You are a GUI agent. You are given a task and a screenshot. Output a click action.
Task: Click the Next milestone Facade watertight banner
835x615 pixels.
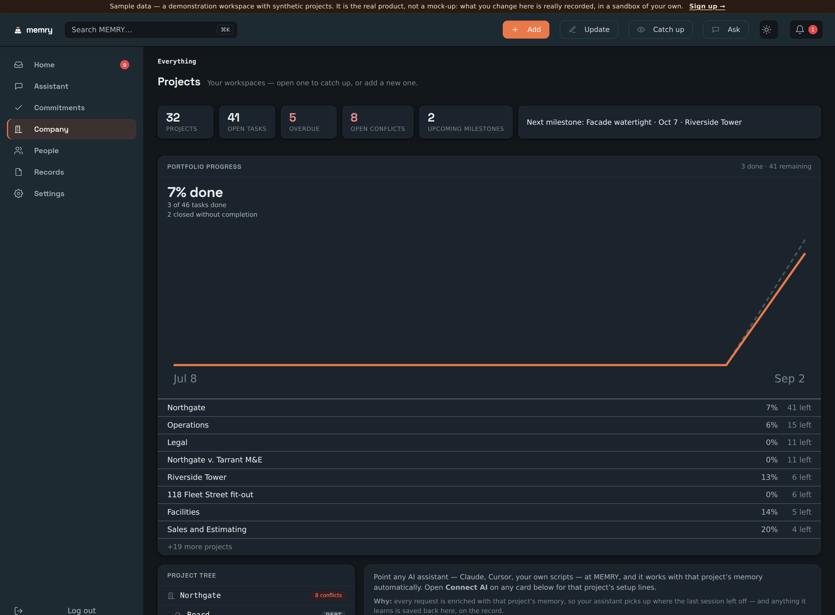click(x=669, y=122)
